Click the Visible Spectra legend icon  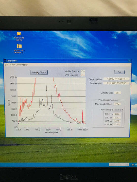click(83, 71)
